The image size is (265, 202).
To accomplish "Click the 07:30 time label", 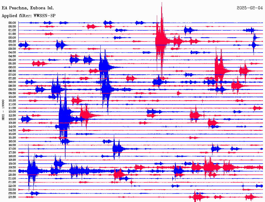I will [12, 78].
